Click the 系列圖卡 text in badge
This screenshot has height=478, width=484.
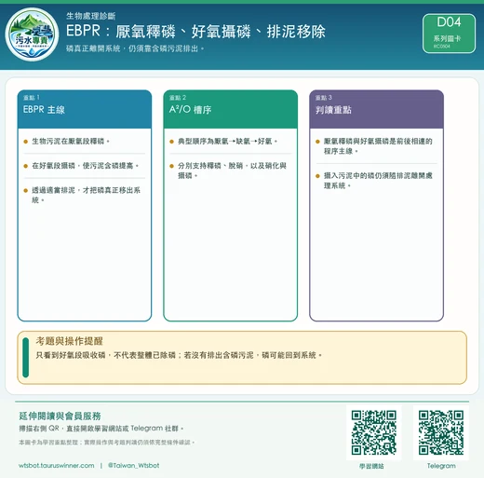coord(447,38)
